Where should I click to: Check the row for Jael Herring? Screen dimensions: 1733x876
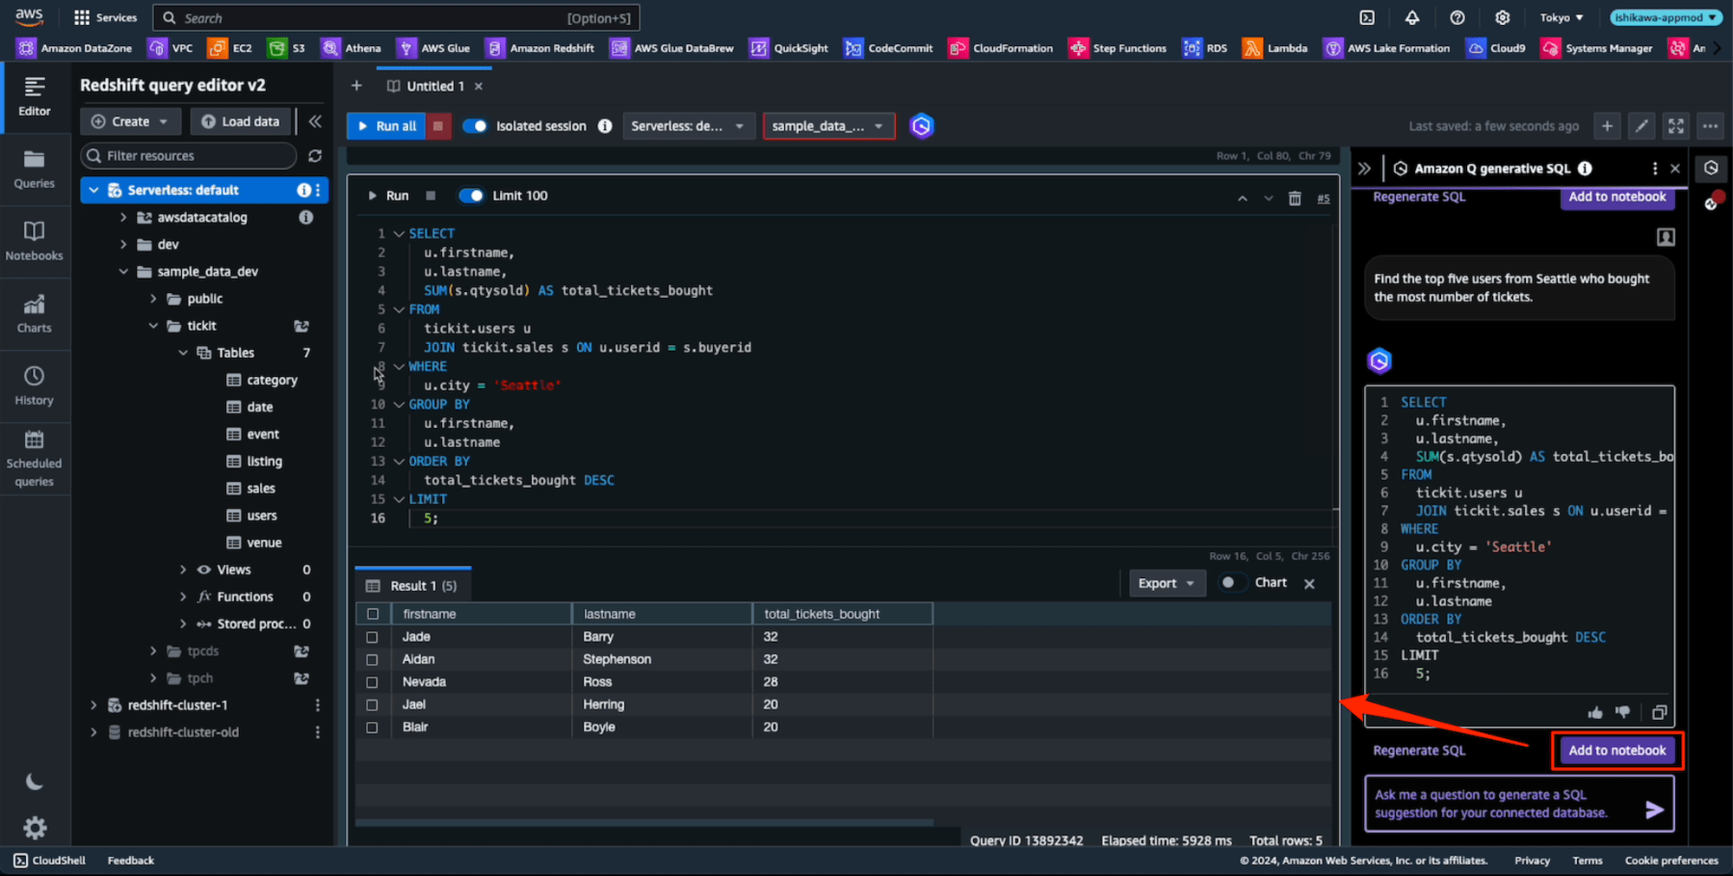pos(373,704)
